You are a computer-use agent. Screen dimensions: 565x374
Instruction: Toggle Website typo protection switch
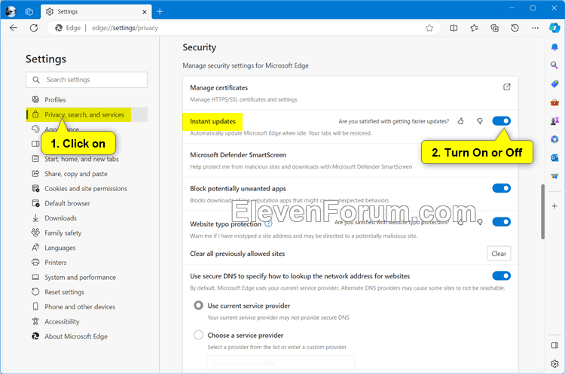click(501, 222)
